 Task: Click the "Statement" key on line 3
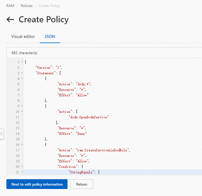click(x=46, y=73)
